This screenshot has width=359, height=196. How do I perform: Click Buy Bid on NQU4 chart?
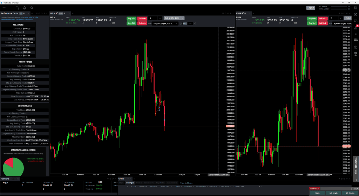click(x=131, y=23)
